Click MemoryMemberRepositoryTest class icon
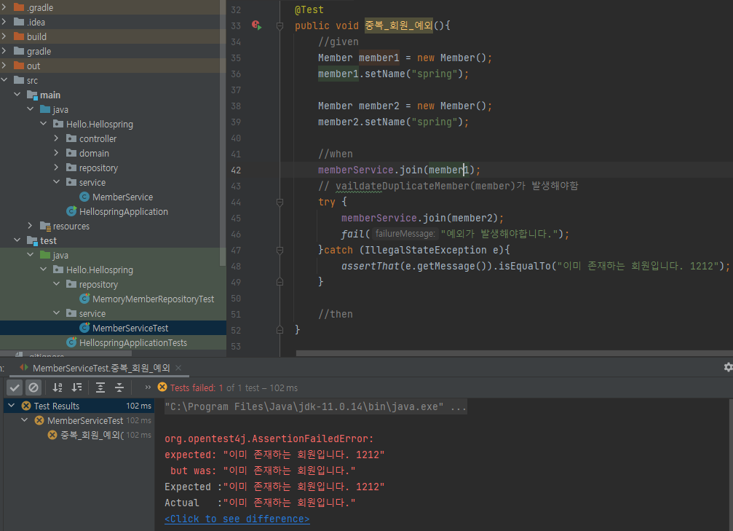The image size is (733, 531). pyautogui.click(x=84, y=299)
